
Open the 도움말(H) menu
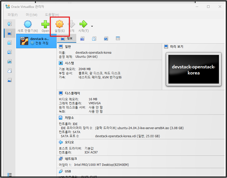52,15
